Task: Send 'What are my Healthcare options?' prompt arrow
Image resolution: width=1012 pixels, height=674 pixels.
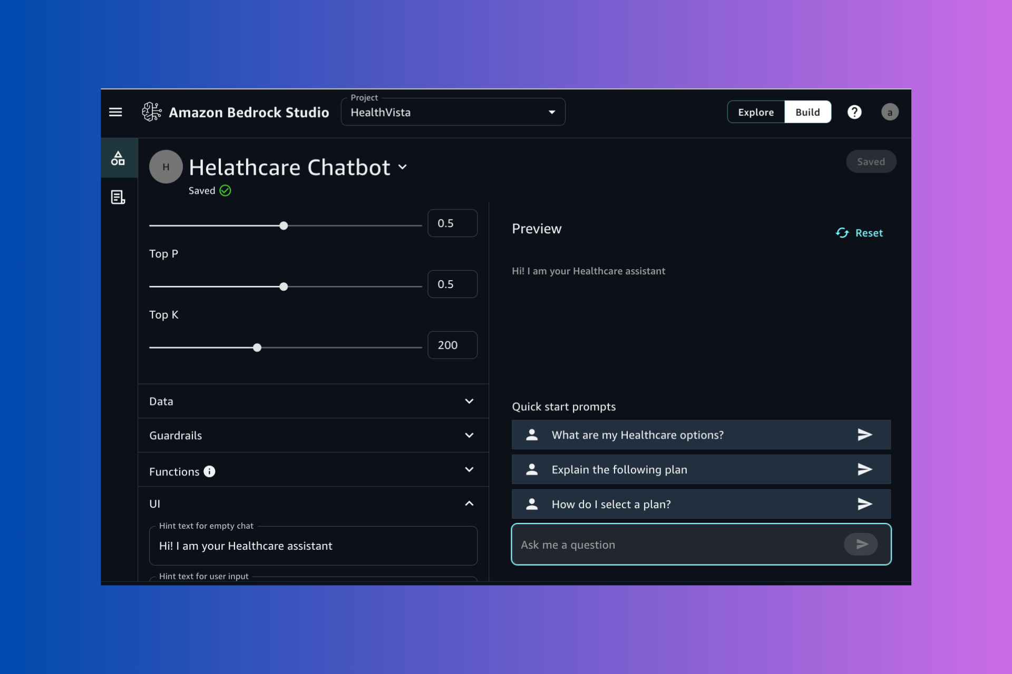Action: (864, 434)
